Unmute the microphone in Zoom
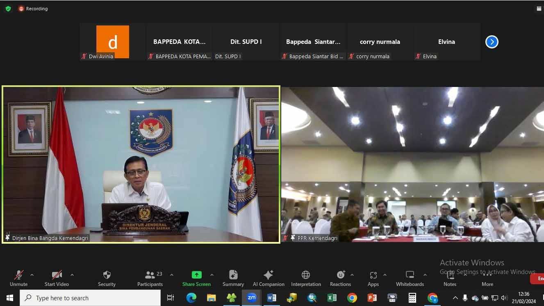This screenshot has width=544, height=306. (18, 278)
